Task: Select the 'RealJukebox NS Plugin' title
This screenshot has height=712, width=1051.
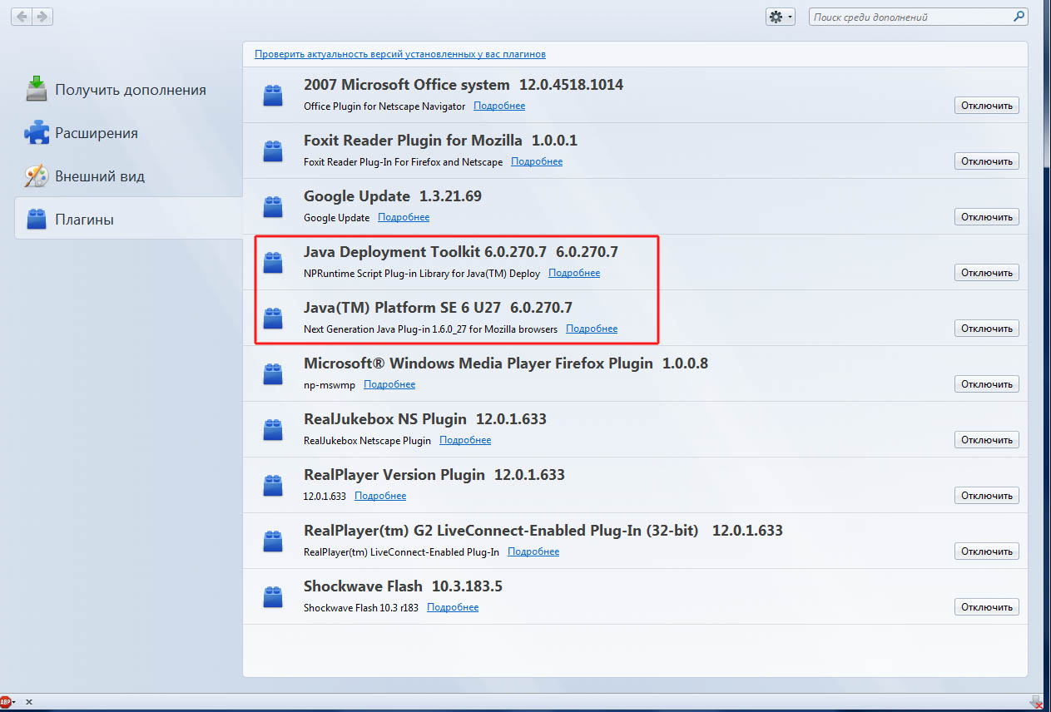Action: [385, 419]
